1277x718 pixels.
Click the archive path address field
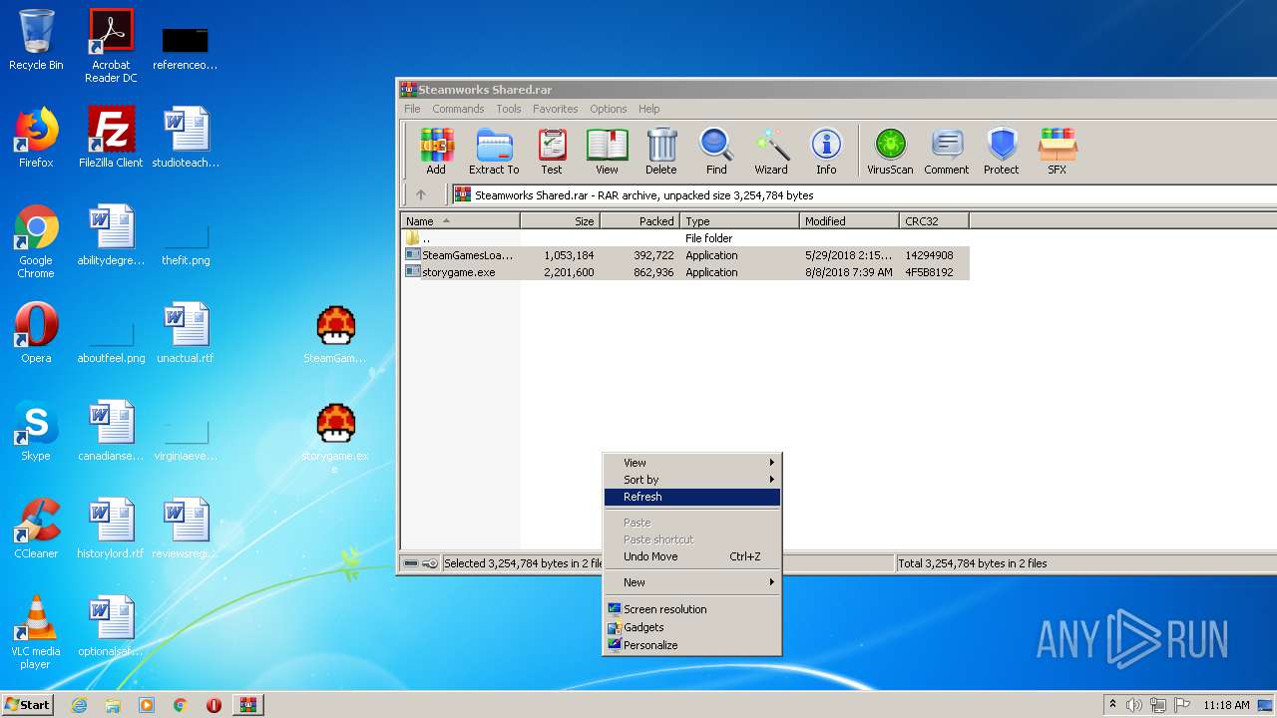[864, 195]
